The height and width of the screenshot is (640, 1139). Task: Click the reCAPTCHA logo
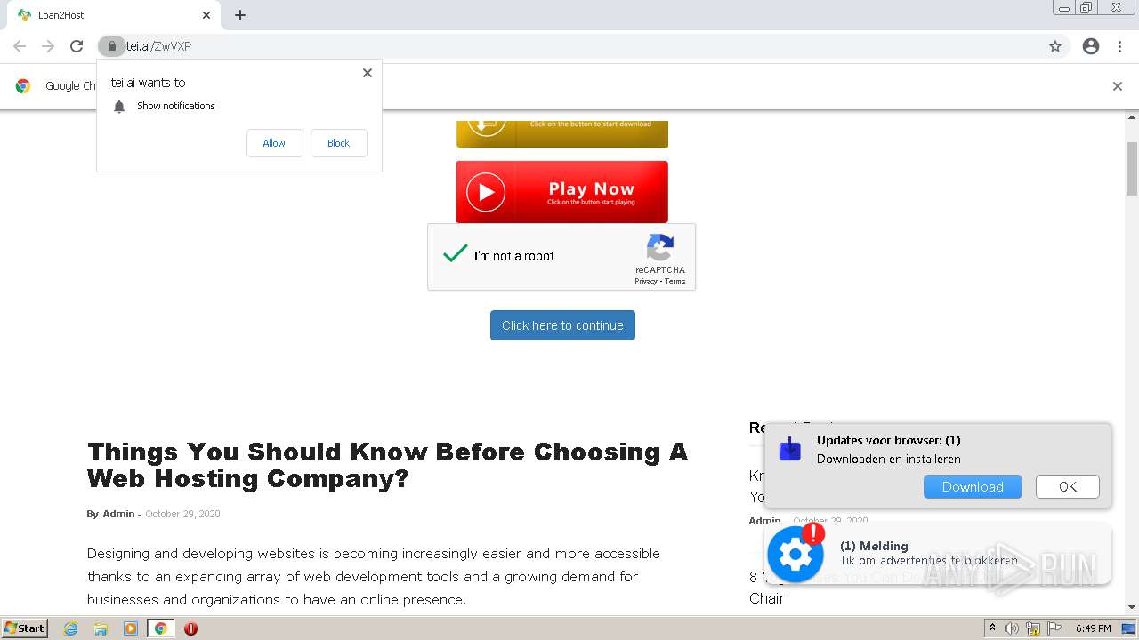[660, 248]
